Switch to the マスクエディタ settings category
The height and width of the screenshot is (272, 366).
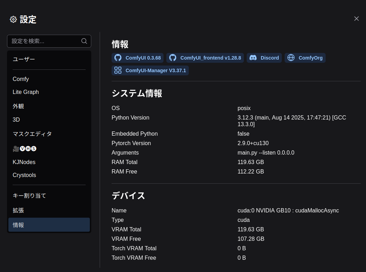32,134
